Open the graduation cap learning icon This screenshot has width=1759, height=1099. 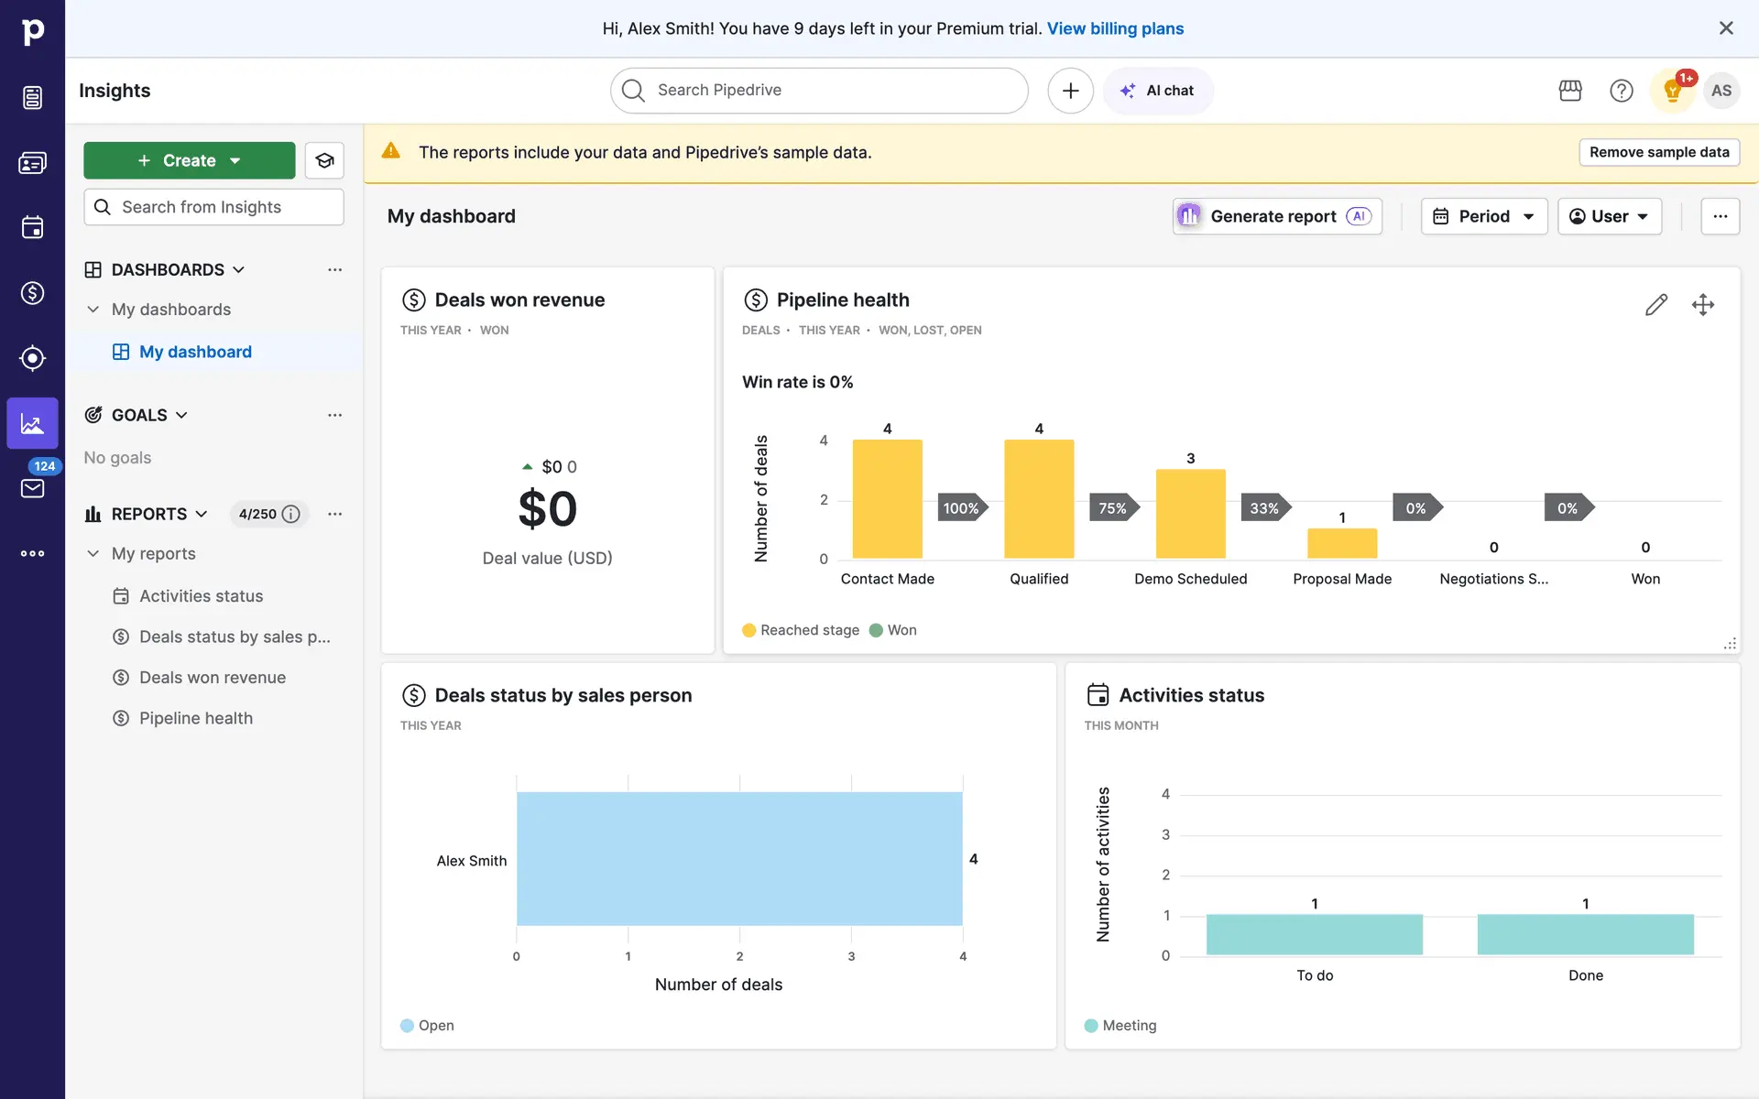[x=324, y=161]
